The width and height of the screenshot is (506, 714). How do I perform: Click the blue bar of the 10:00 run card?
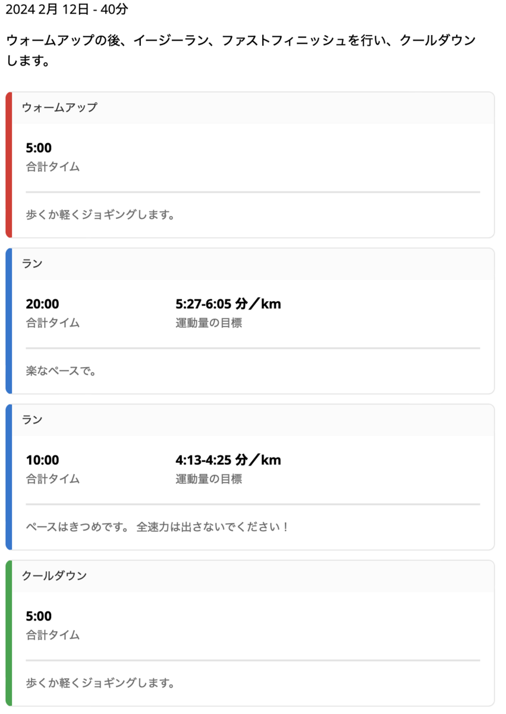(x=8, y=477)
